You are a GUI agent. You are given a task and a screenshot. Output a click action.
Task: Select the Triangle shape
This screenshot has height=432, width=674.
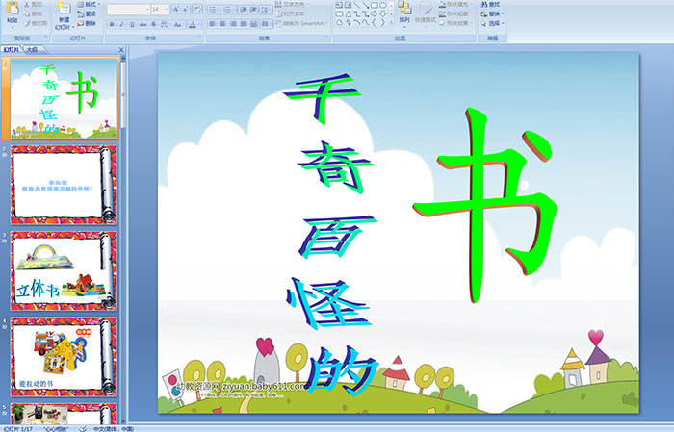[349, 14]
